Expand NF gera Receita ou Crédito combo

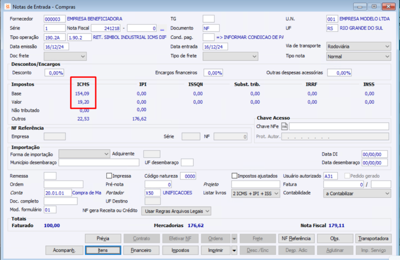176,211
